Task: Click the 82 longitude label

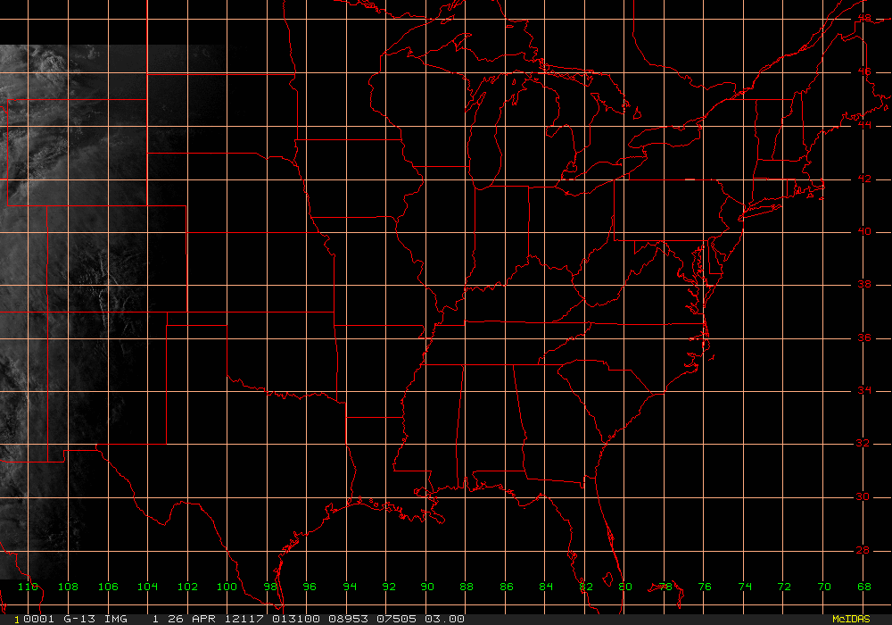Action: (x=586, y=587)
